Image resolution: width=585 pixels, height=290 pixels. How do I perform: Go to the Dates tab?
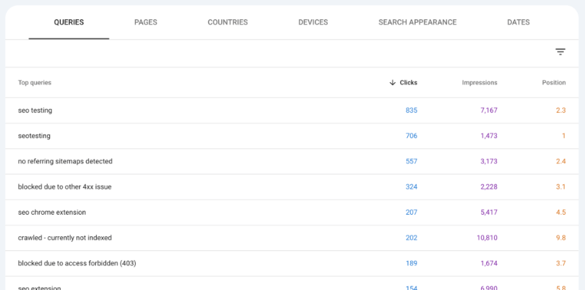[x=518, y=22]
